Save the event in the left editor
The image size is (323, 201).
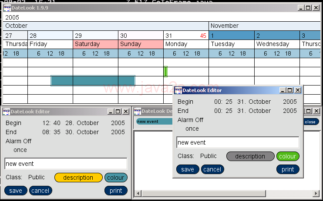tap(16, 191)
